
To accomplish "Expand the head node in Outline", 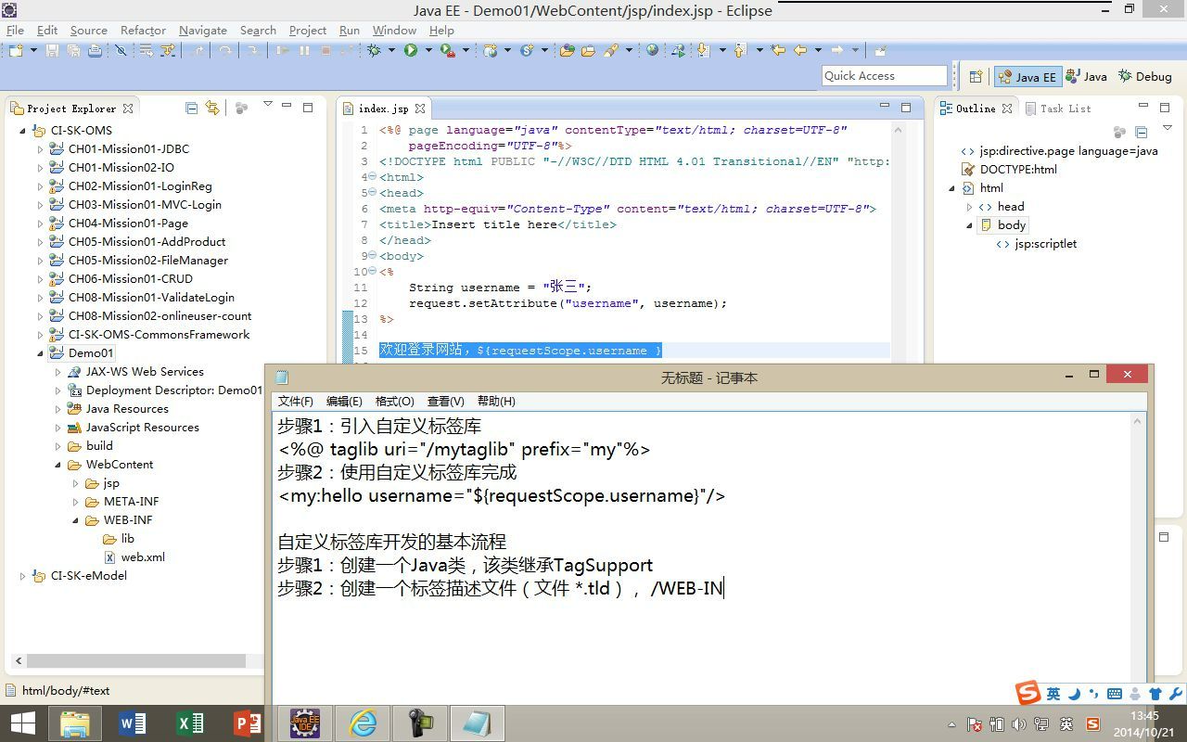I will tap(970, 206).
